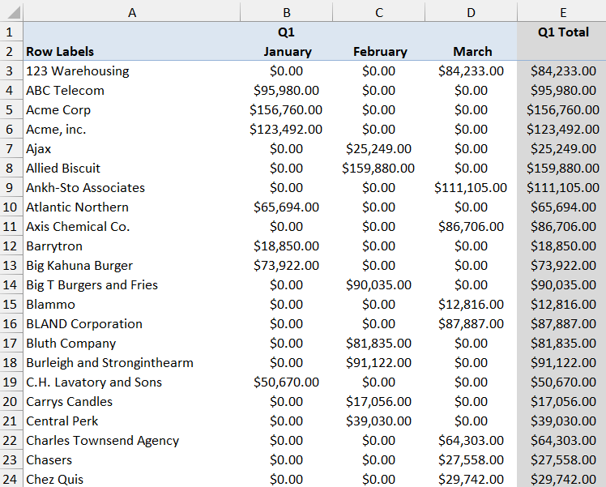Screen dimensions: 606x487
Task: Click January value $73,922.00 for Big Kahuna Burger
Action: click(x=286, y=266)
